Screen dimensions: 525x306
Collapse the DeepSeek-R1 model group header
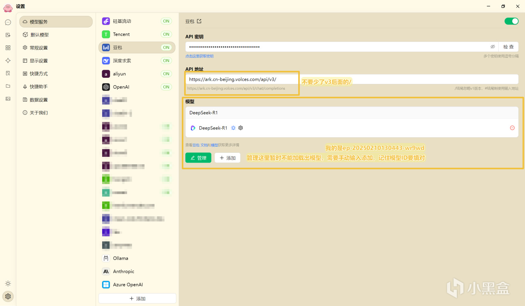pos(352,113)
